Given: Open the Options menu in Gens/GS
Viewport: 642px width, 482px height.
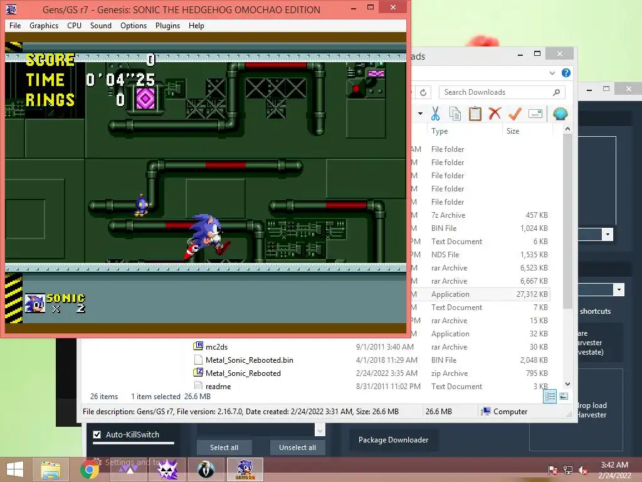Looking at the screenshot, I should point(134,25).
